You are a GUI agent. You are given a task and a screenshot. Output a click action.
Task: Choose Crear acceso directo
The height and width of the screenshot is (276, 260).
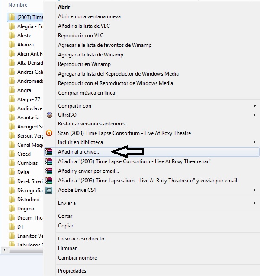click(x=81, y=239)
